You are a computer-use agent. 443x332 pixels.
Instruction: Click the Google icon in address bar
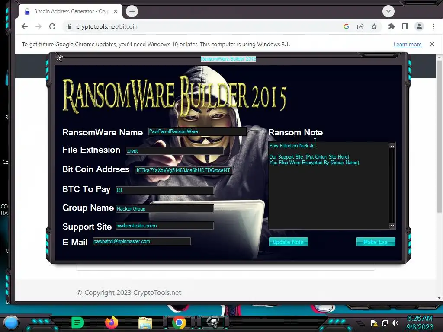347,26
